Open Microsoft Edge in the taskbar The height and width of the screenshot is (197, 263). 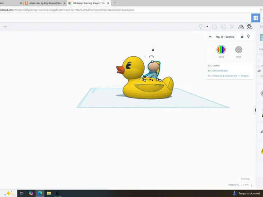(40, 193)
